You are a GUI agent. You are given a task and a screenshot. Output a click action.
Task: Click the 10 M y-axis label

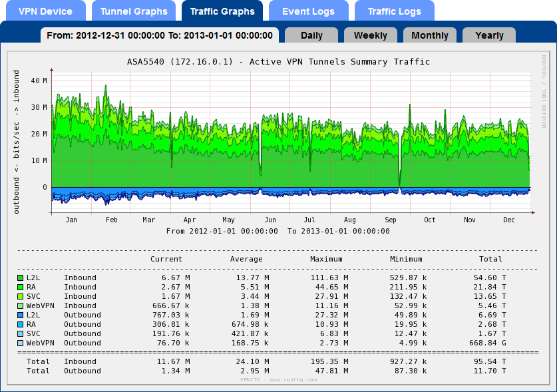click(x=39, y=160)
